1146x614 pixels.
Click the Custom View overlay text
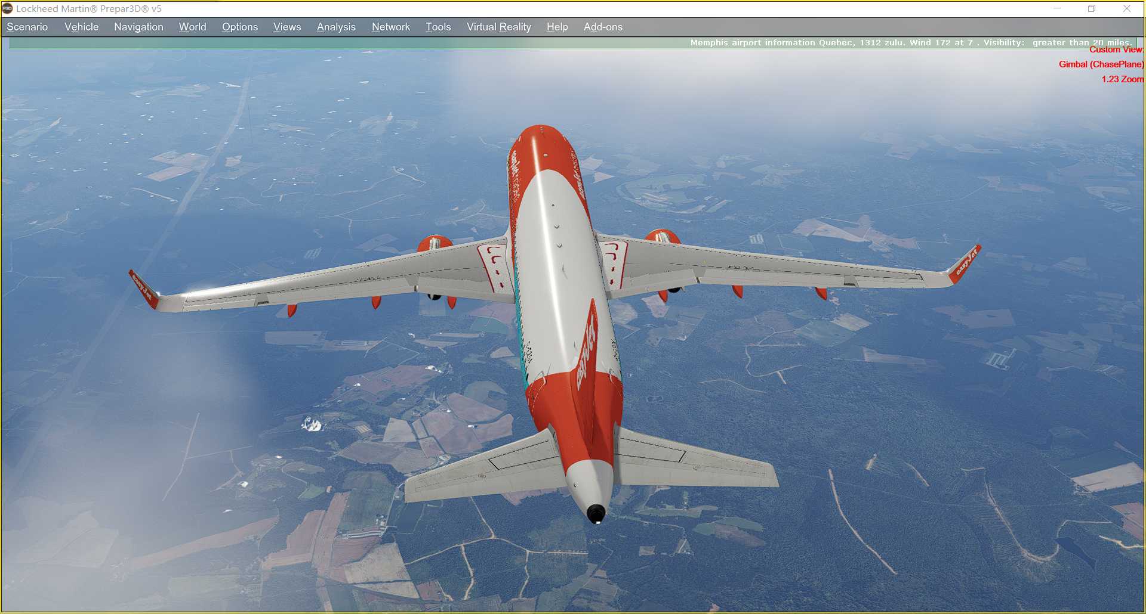tap(1116, 50)
